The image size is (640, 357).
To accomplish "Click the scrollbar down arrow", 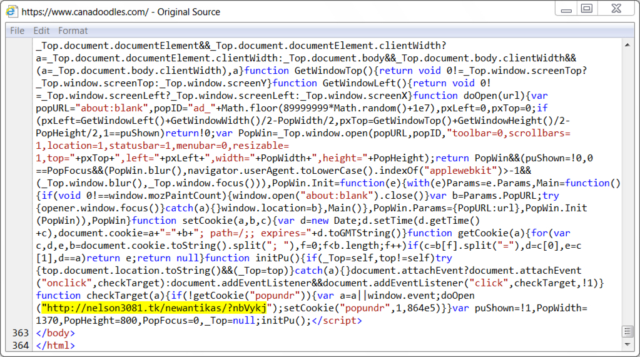I will click(x=627, y=344).
